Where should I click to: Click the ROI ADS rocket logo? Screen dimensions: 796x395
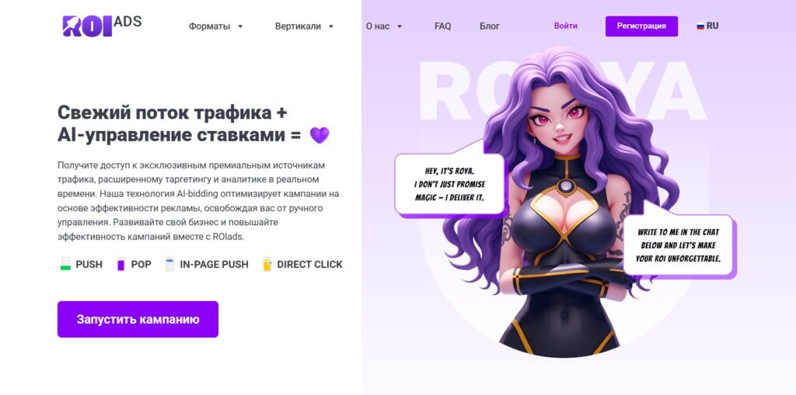pyautogui.click(x=102, y=26)
